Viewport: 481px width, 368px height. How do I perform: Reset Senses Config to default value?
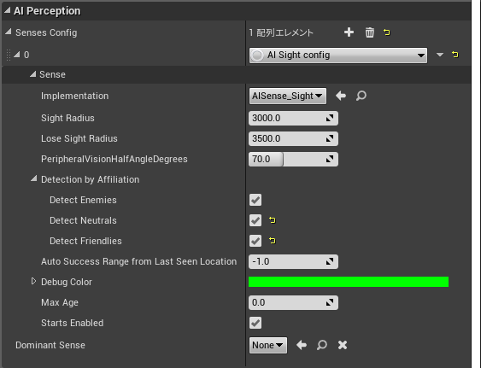click(x=387, y=32)
